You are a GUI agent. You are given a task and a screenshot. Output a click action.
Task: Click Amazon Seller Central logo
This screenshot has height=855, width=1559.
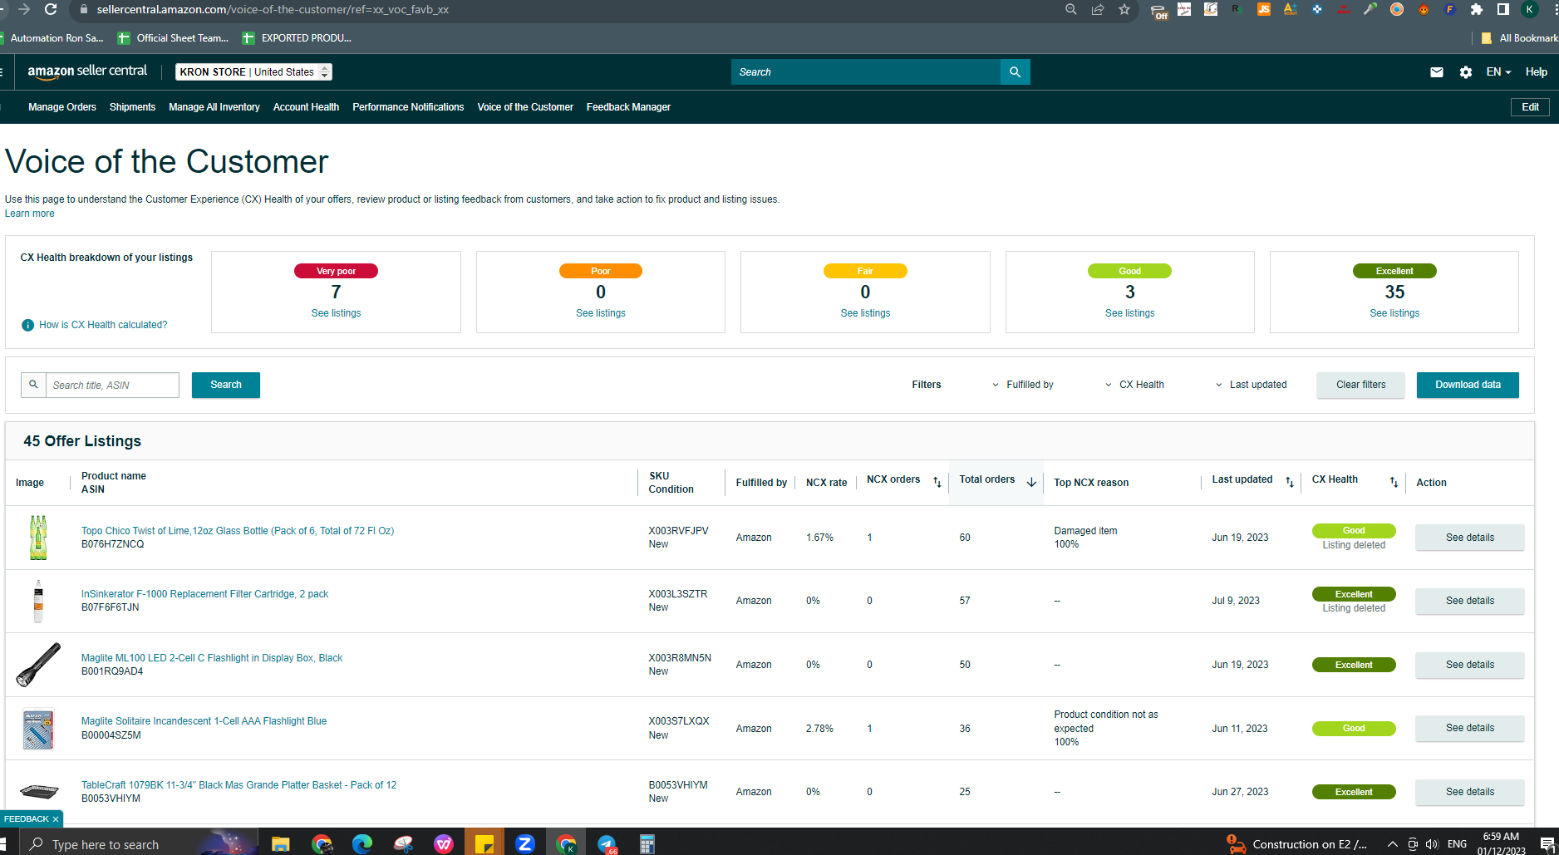pyautogui.click(x=87, y=71)
